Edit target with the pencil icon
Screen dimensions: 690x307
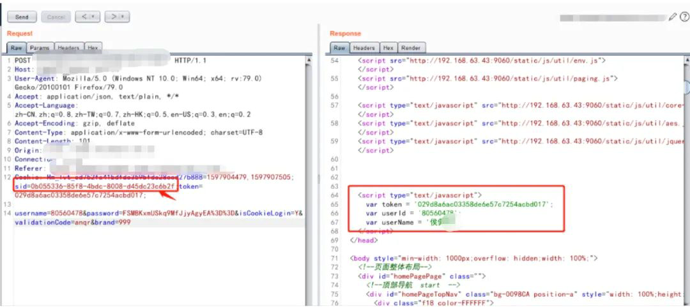point(672,17)
